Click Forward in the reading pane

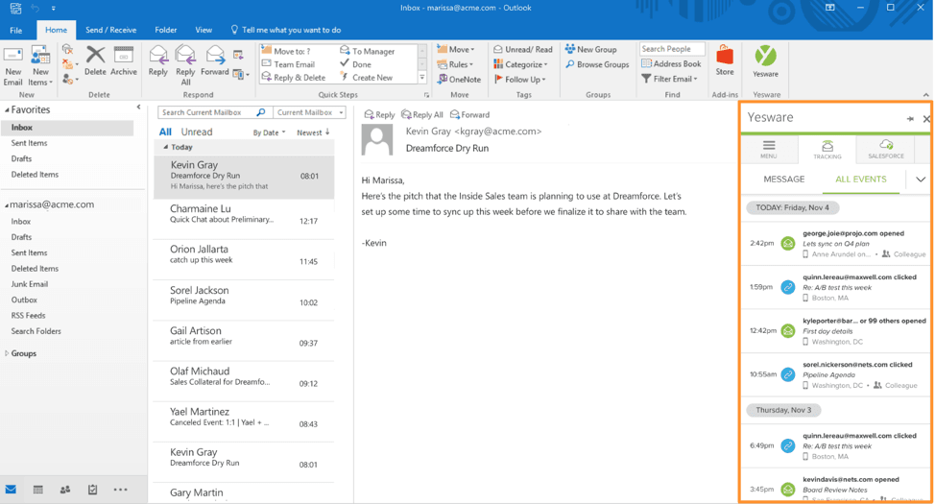pyautogui.click(x=470, y=115)
